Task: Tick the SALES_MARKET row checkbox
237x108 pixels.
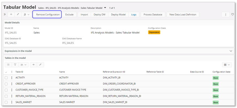Action: (6, 102)
